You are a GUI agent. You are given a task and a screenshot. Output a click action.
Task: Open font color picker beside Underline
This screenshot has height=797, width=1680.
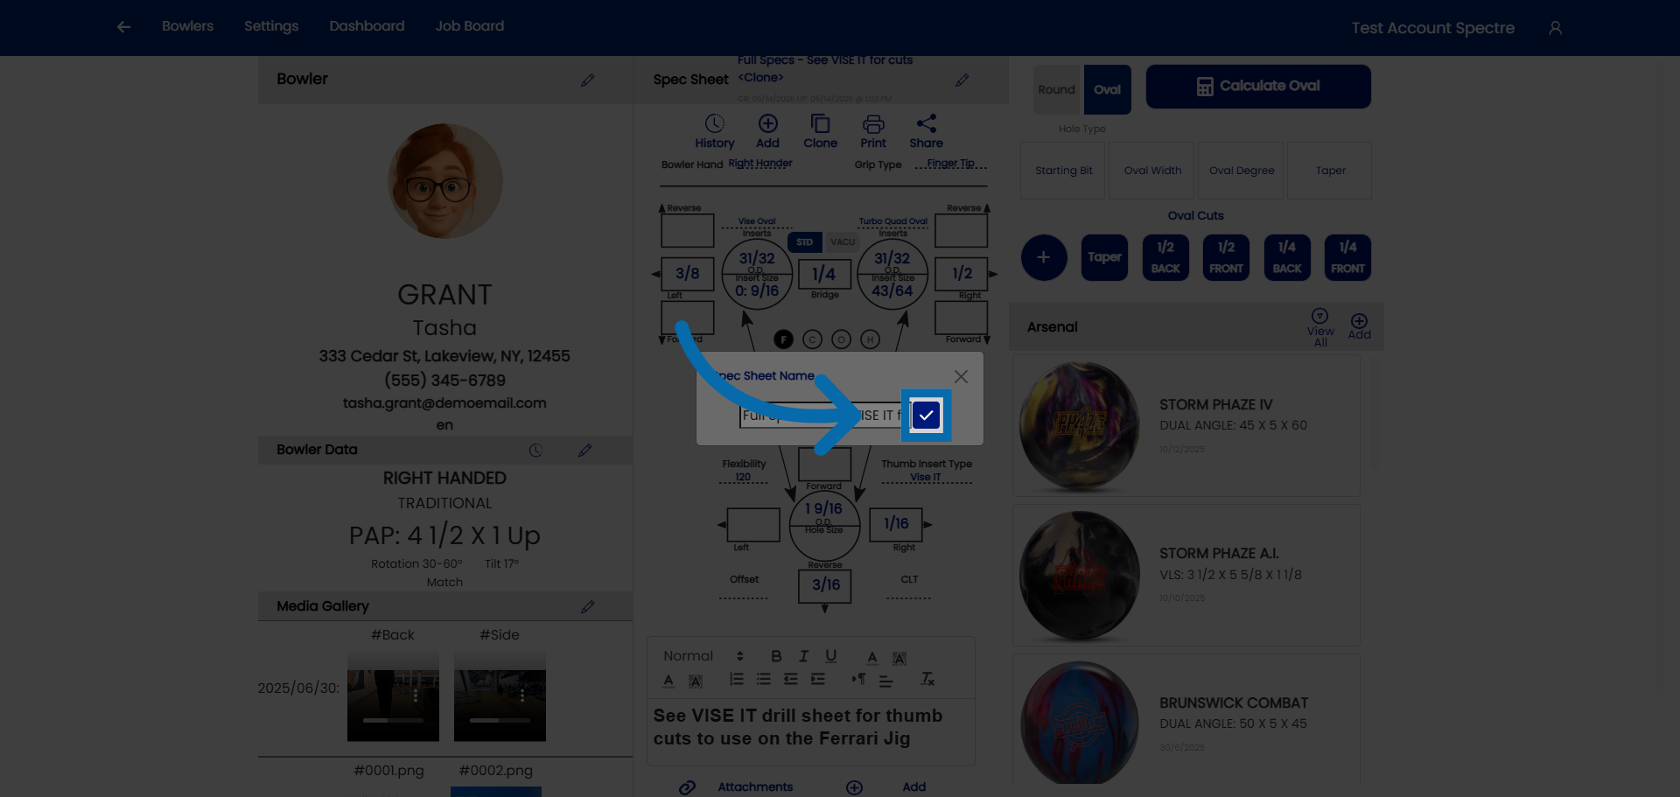(872, 657)
